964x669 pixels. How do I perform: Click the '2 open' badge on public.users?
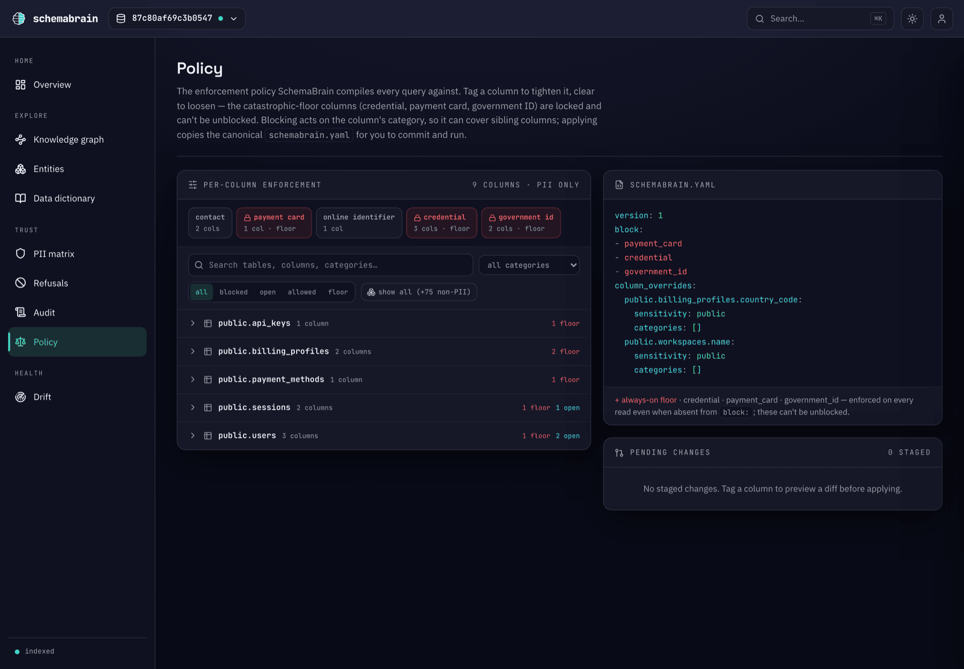[567, 436]
